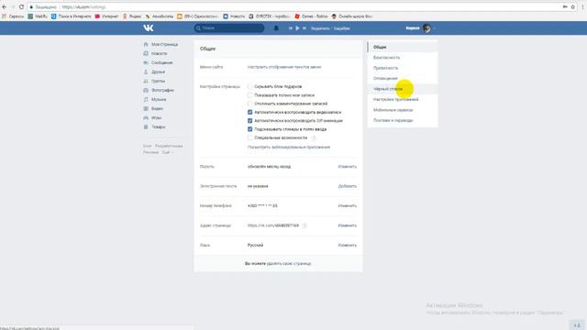This screenshot has width=587, height=330.
Task: View blocked applications link
Action: (x=289, y=147)
